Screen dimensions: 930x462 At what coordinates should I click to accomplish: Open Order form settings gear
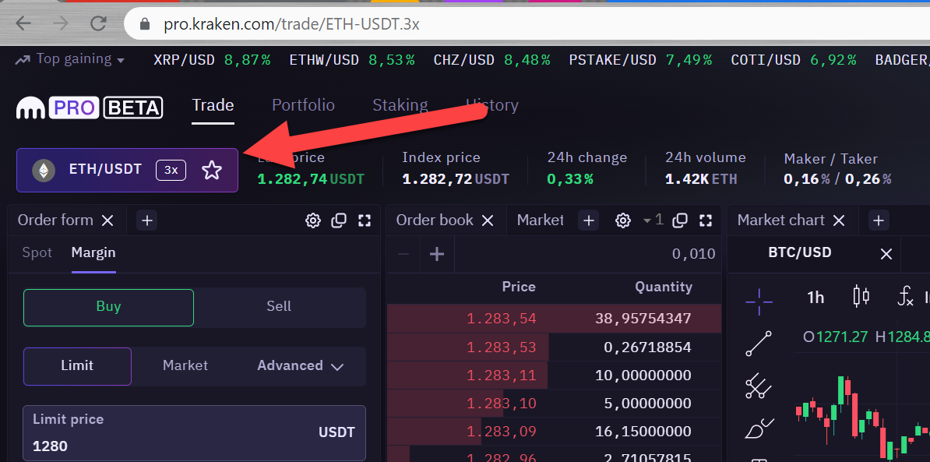tap(312, 220)
